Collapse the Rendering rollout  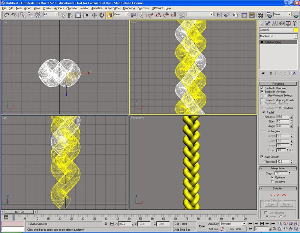279,84
